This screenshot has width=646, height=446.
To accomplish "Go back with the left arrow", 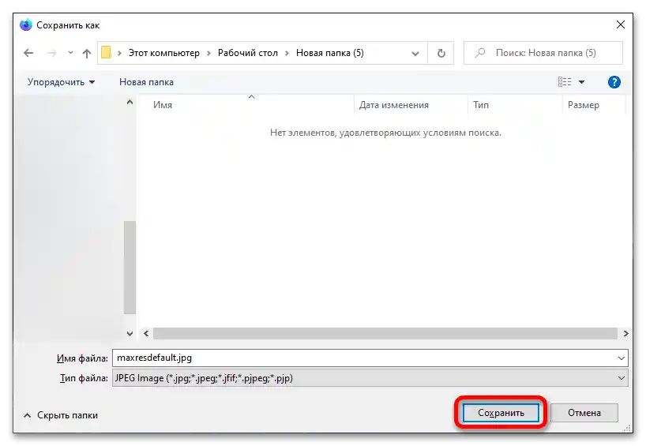I will [28, 53].
